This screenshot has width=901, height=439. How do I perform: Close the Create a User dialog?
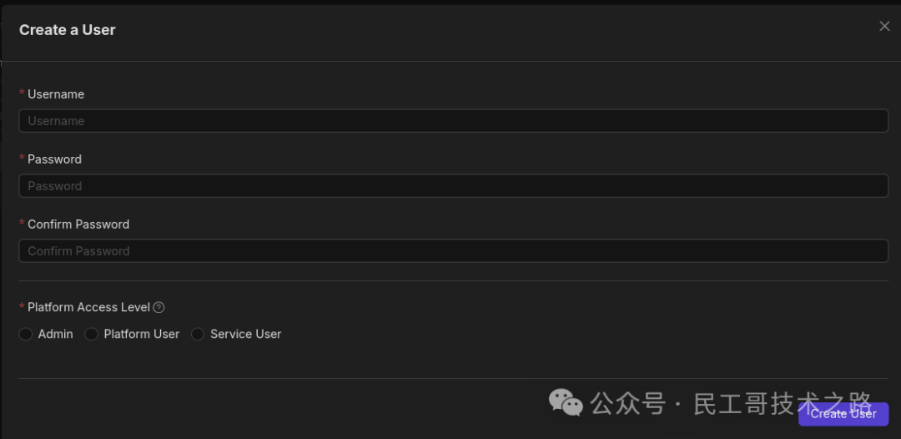[884, 27]
